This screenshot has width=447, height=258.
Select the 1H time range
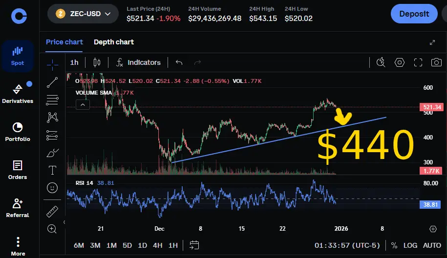point(173,245)
